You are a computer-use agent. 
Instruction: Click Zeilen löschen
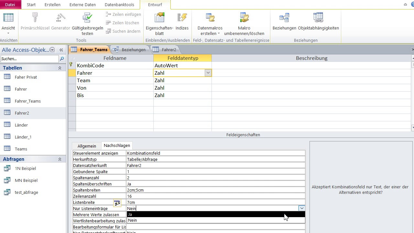[122, 23]
